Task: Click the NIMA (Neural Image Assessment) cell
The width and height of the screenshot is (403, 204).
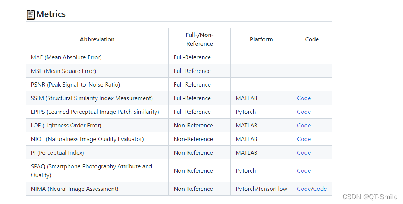Action: (75, 189)
